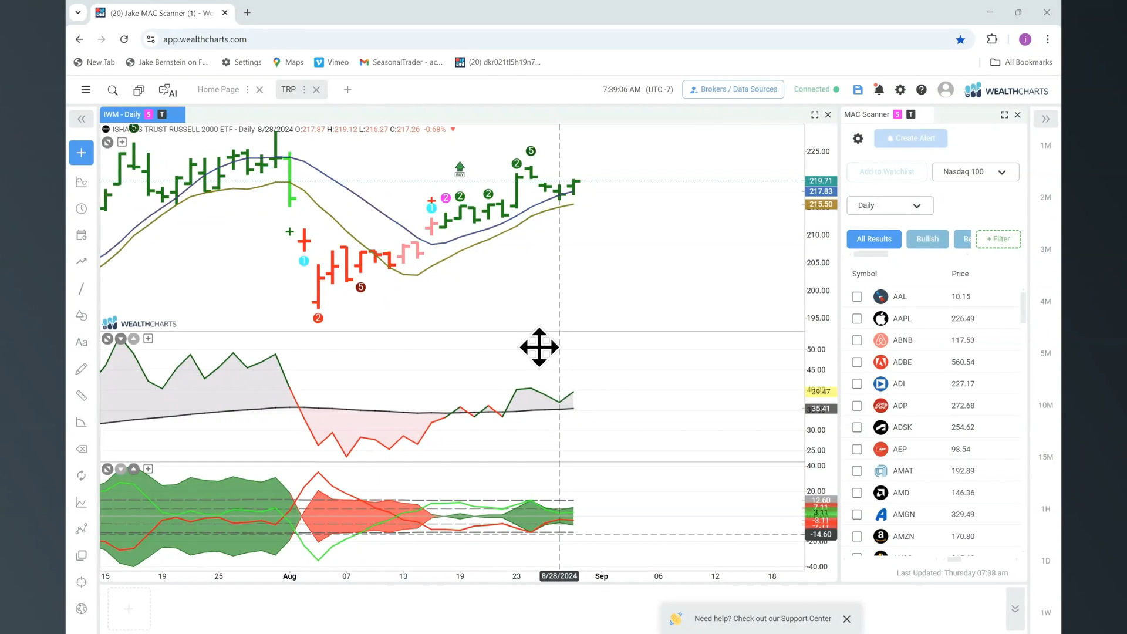Open the Nasdaq 100 watchlist dropdown
Image resolution: width=1127 pixels, height=634 pixels.
[x=975, y=172]
